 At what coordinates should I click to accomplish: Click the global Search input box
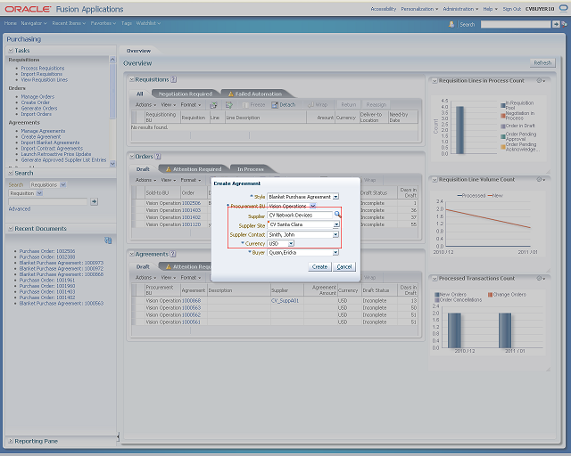click(x=516, y=24)
